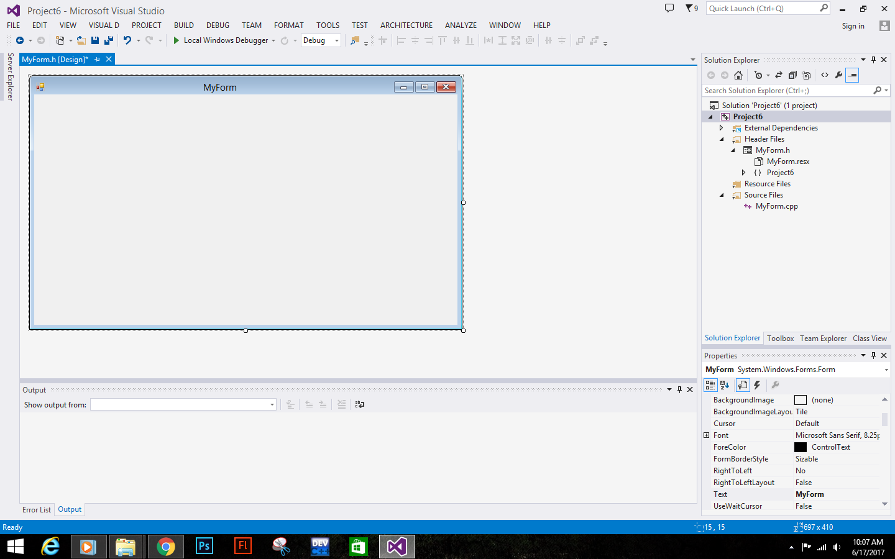The height and width of the screenshot is (559, 895).
Task: Click the Undo icon on the toolbar
Action: 128,40
